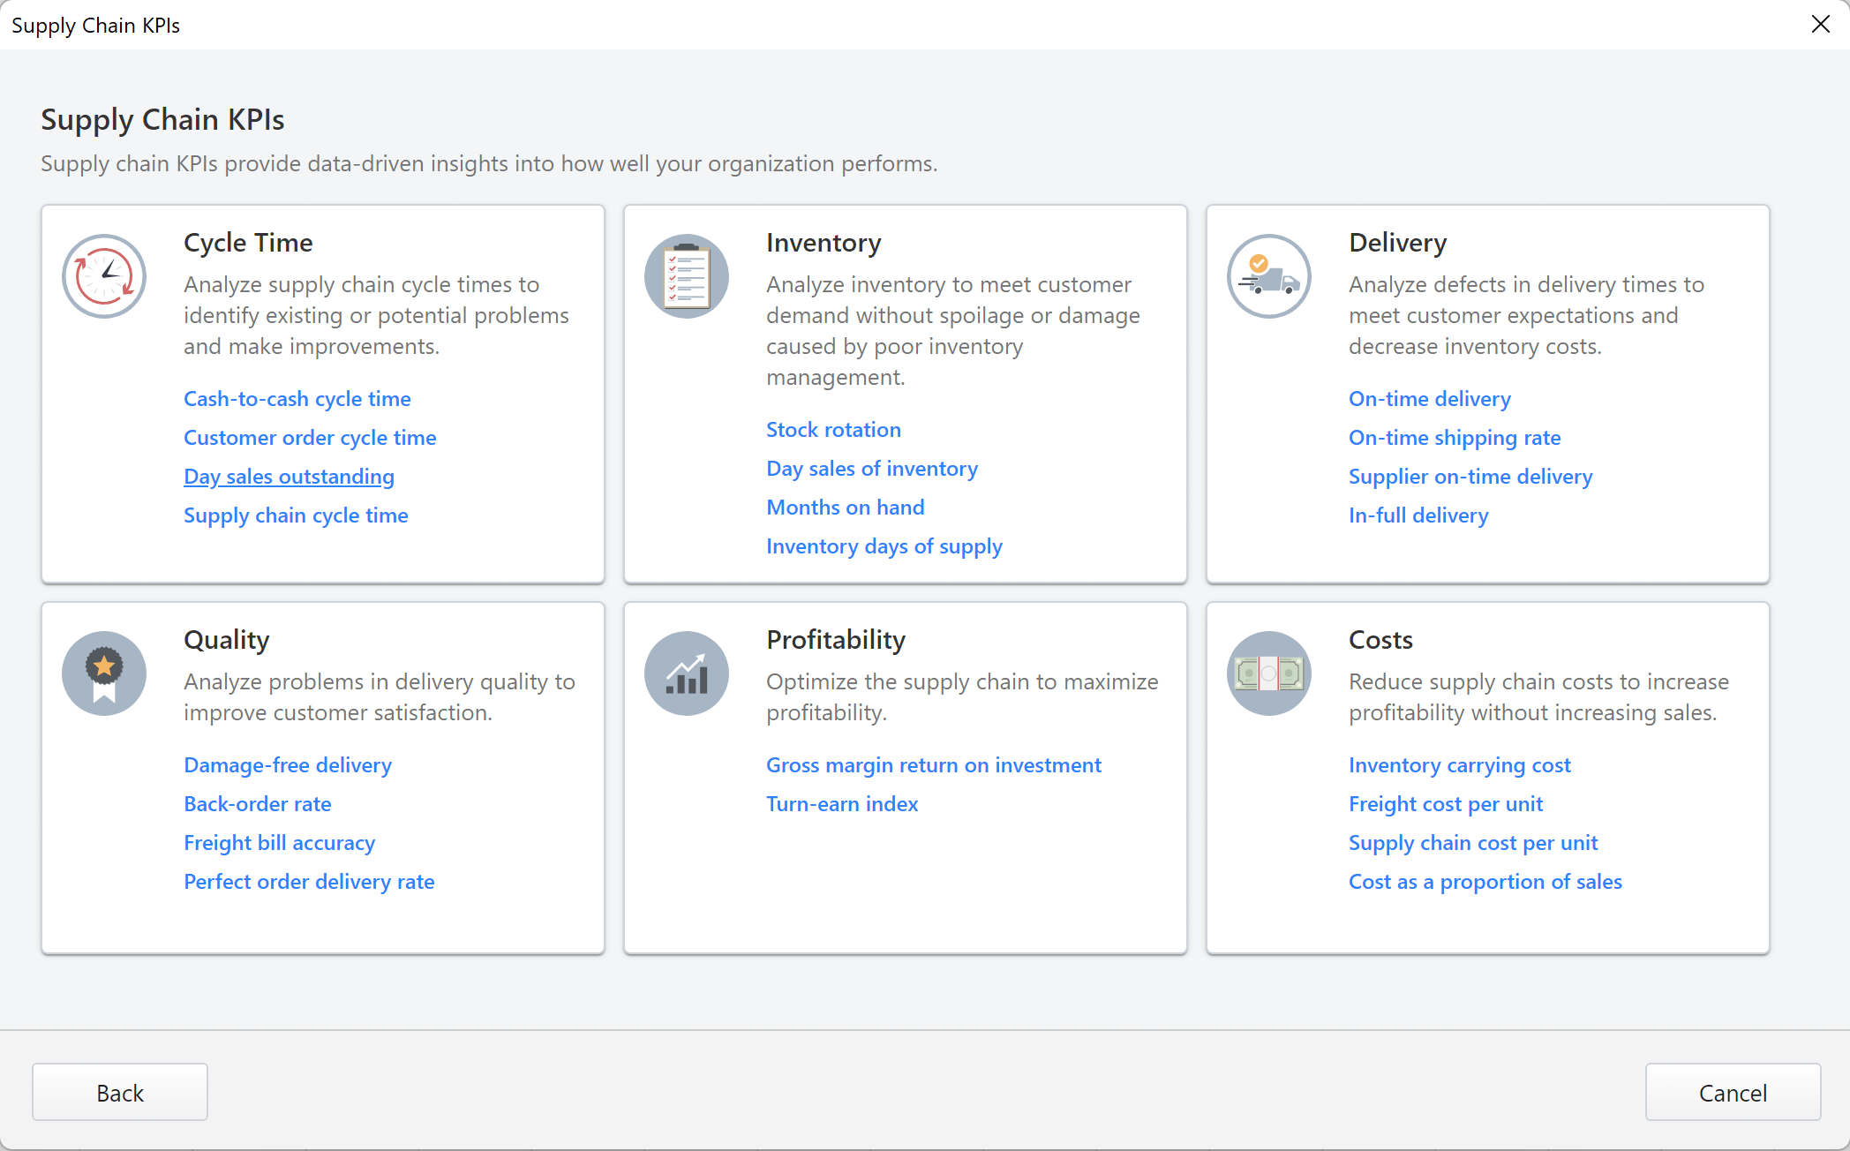Click the Quality star badge icon
The width and height of the screenshot is (1850, 1151).
click(x=103, y=671)
